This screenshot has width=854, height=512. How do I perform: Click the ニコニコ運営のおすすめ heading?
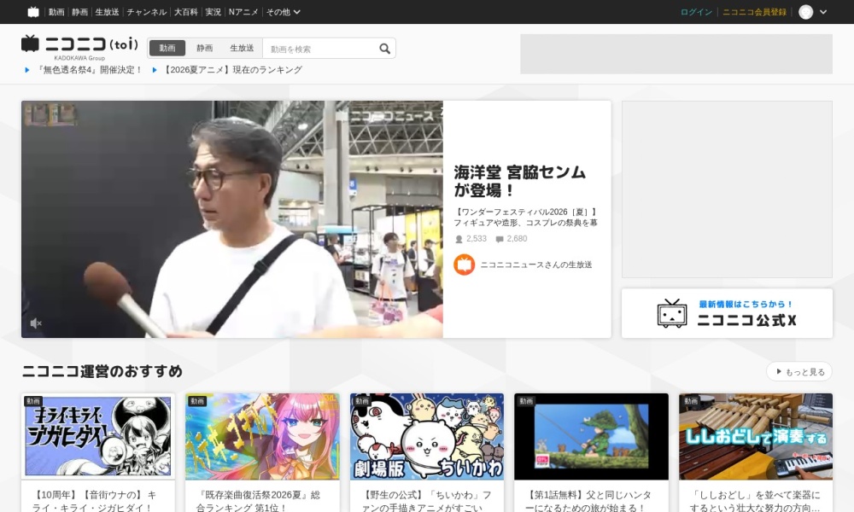(102, 371)
